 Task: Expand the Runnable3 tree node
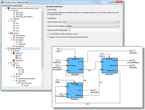pyautogui.click(x=11, y=46)
